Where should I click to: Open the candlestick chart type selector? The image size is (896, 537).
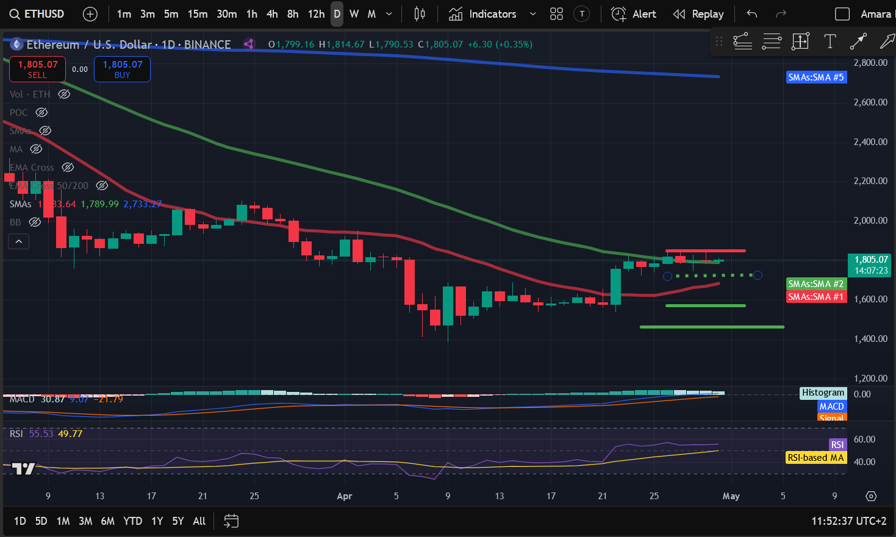coord(420,14)
